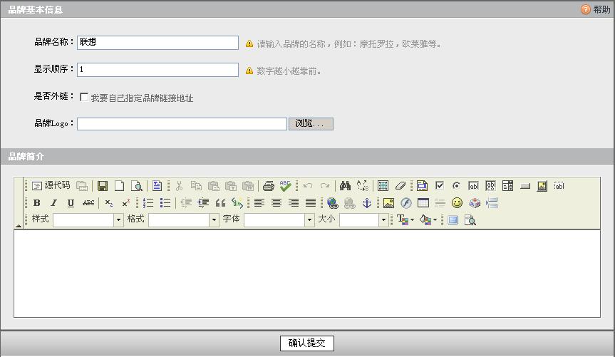Click the Cut scissors icon

tap(180, 185)
